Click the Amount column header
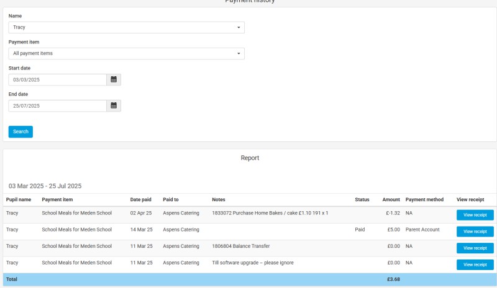 point(391,199)
